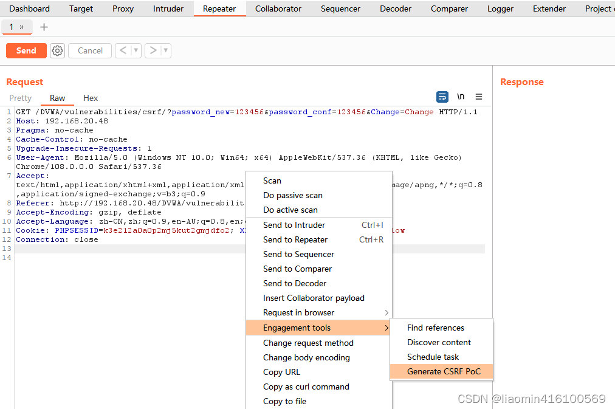Viewport: 615px width, 409px height.
Task: Expand the Engagement tools submenu arrow
Action: pyautogui.click(x=387, y=328)
